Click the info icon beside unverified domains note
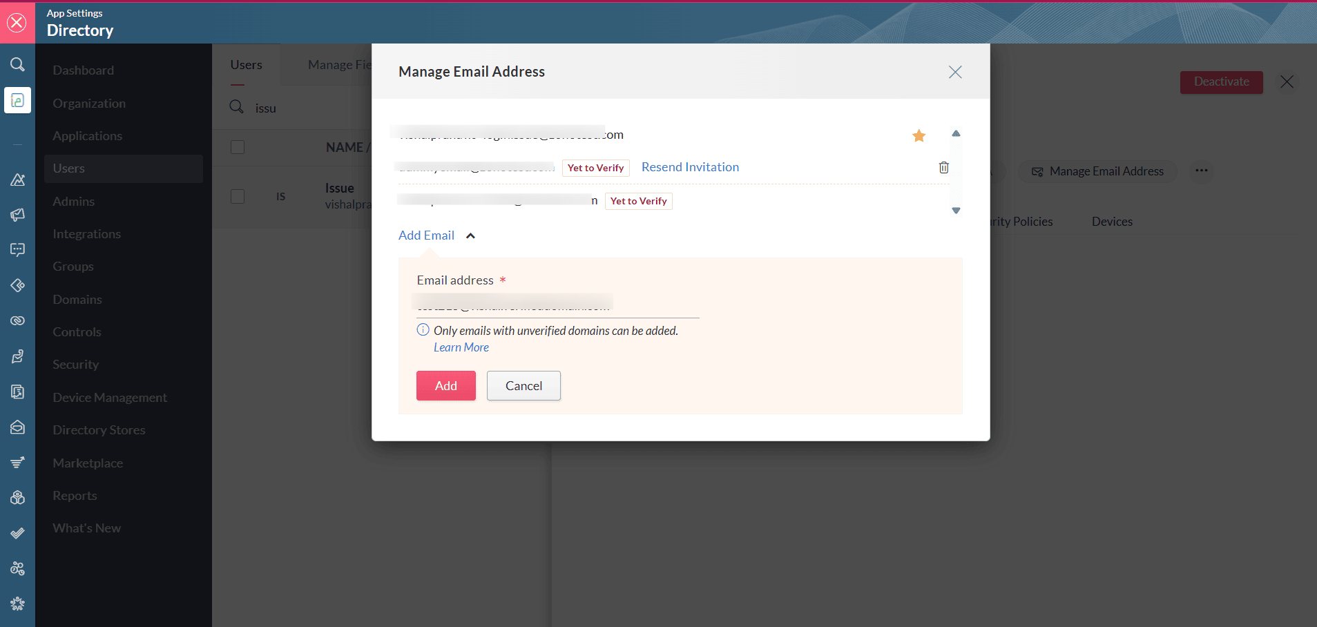Screen dimensions: 1317x627 click(x=423, y=330)
